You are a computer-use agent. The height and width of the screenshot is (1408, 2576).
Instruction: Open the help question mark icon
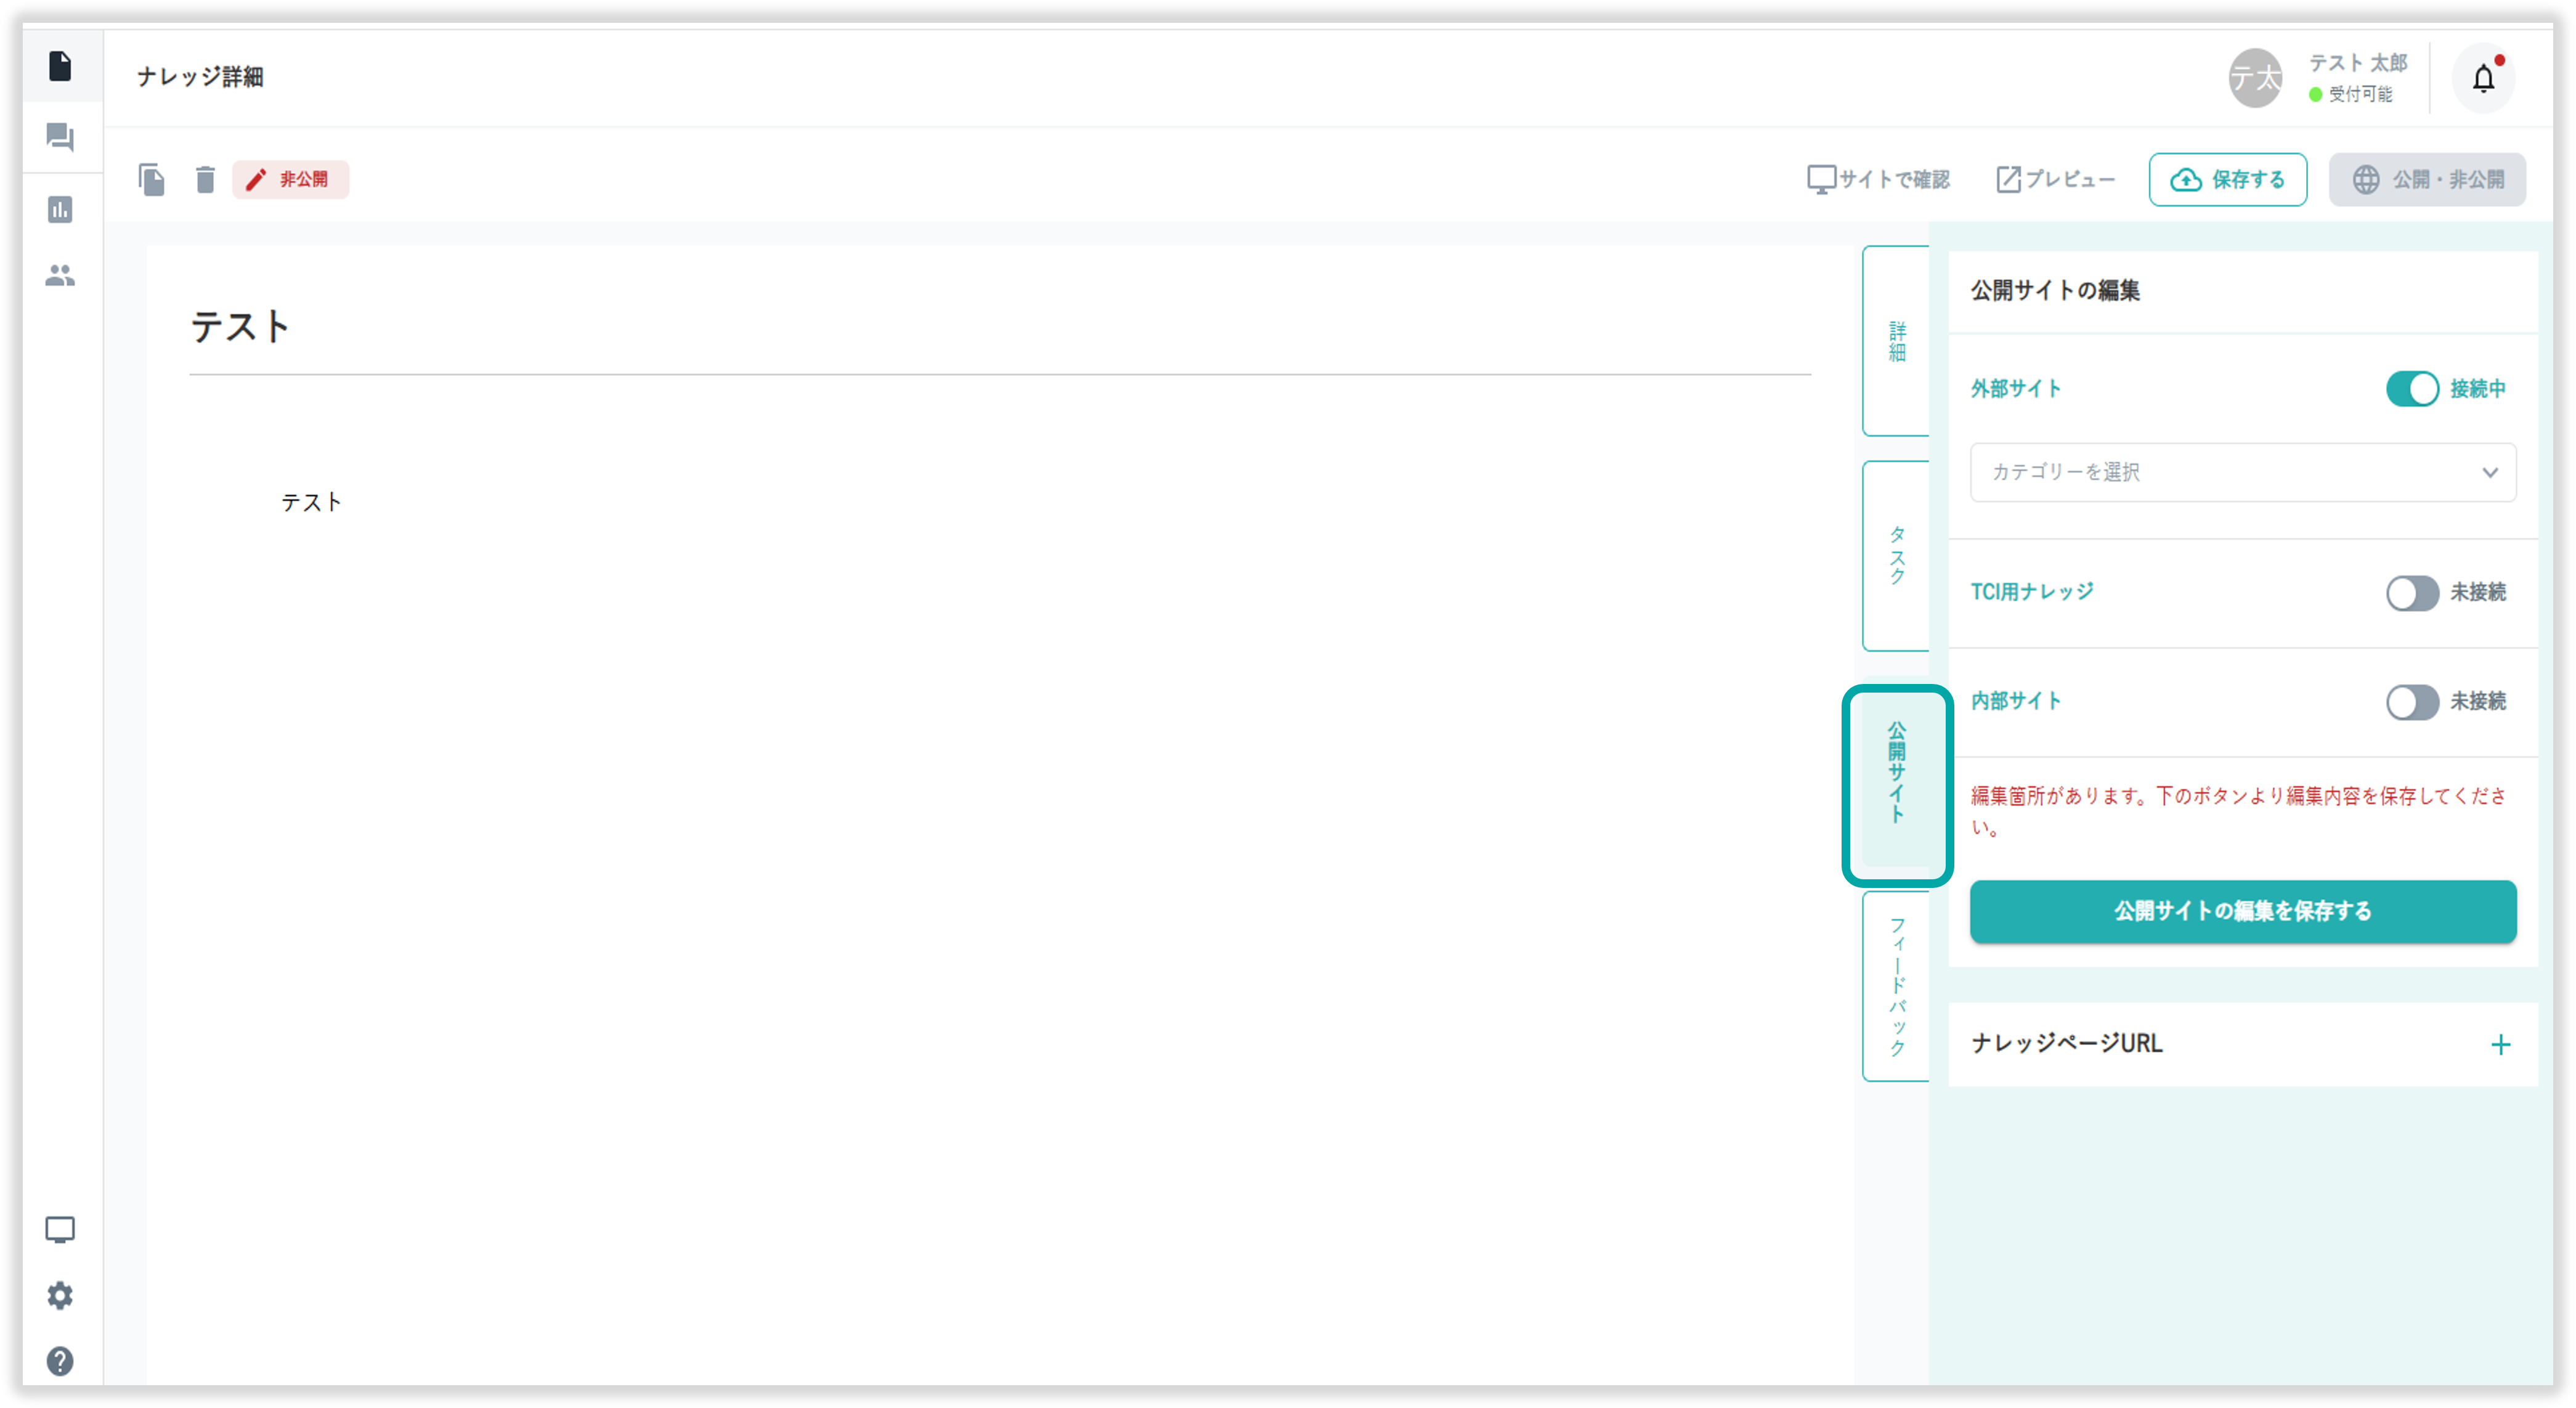click(60, 1361)
